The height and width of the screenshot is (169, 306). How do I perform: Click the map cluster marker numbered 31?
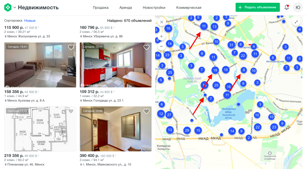point(231,45)
